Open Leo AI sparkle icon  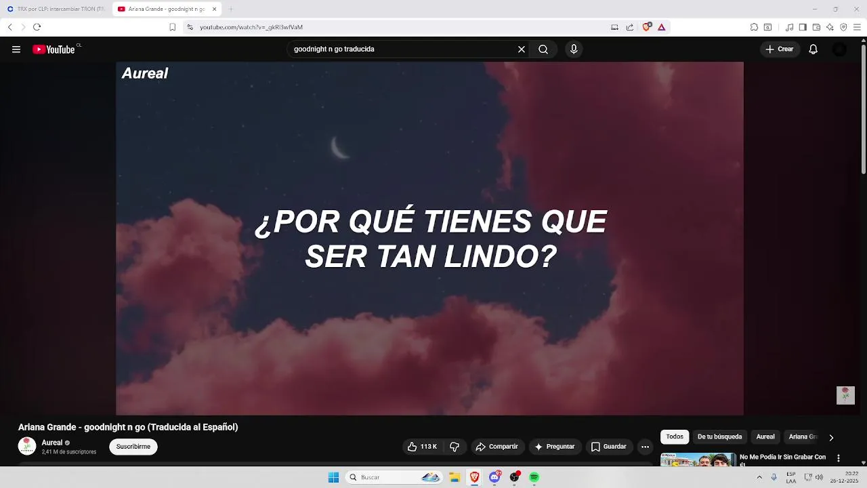point(830,27)
